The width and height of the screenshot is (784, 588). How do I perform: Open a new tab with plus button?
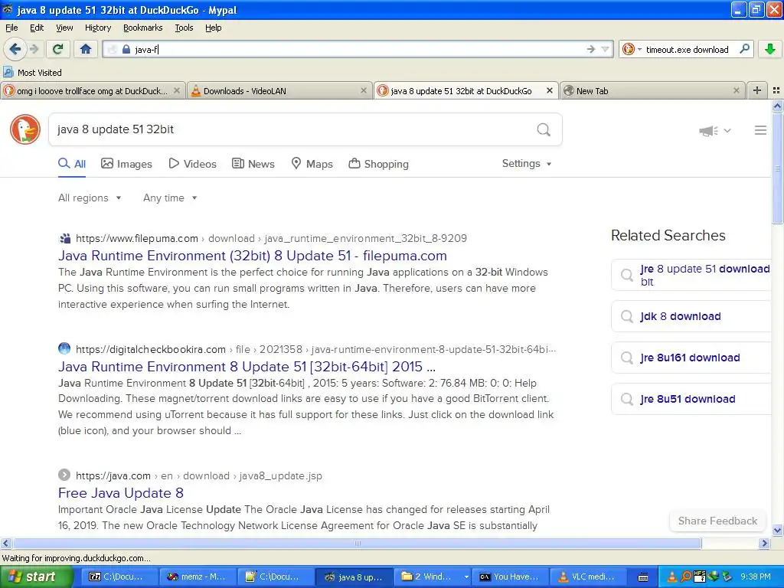(757, 90)
